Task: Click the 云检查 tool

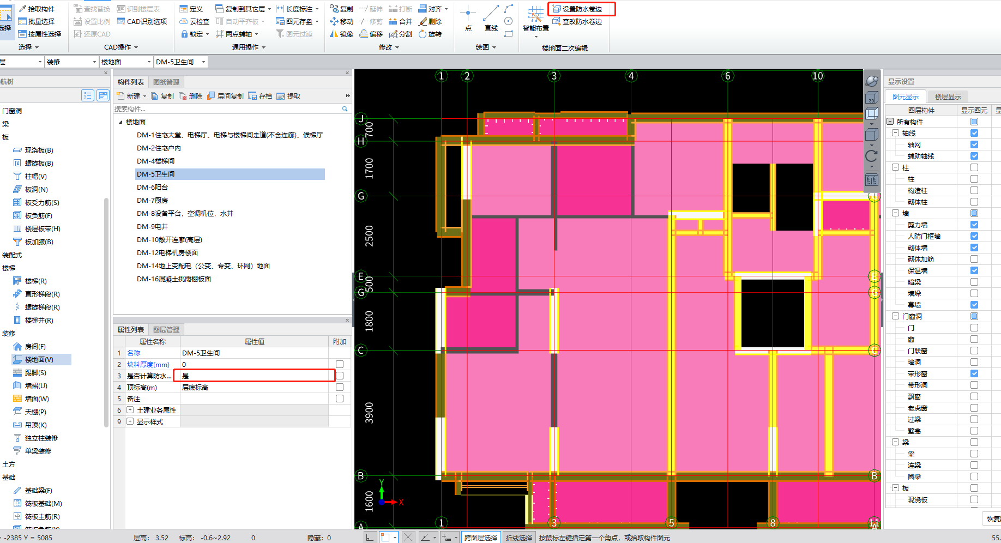Action: (x=195, y=21)
